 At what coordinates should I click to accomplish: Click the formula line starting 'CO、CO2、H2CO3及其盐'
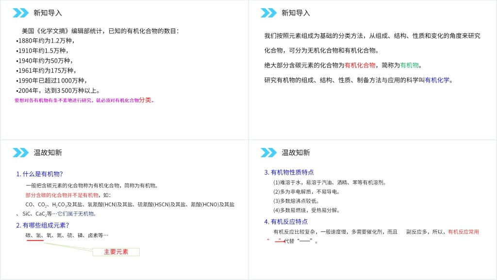click(130, 205)
